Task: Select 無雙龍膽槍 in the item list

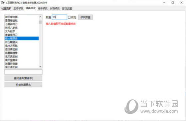Action: click(22, 53)
